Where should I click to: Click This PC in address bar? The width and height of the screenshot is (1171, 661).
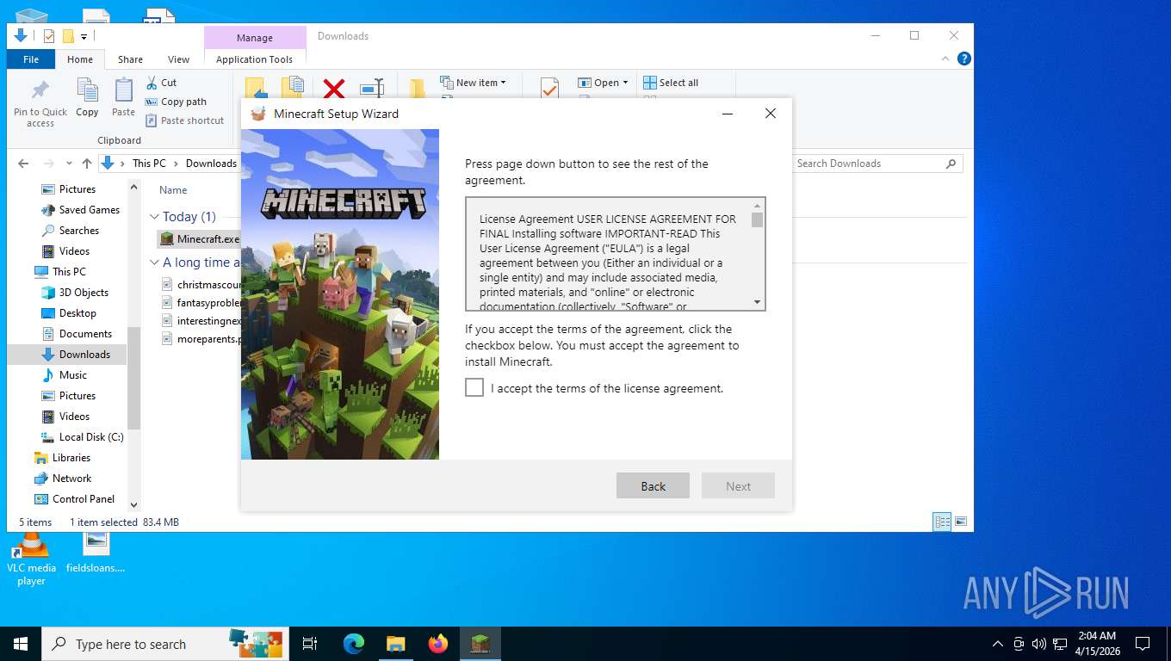149,164
